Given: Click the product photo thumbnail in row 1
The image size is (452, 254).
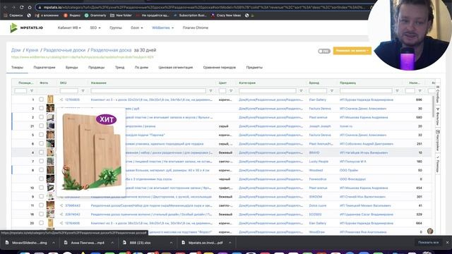Looking at the screenshot, I should (50, 99).
